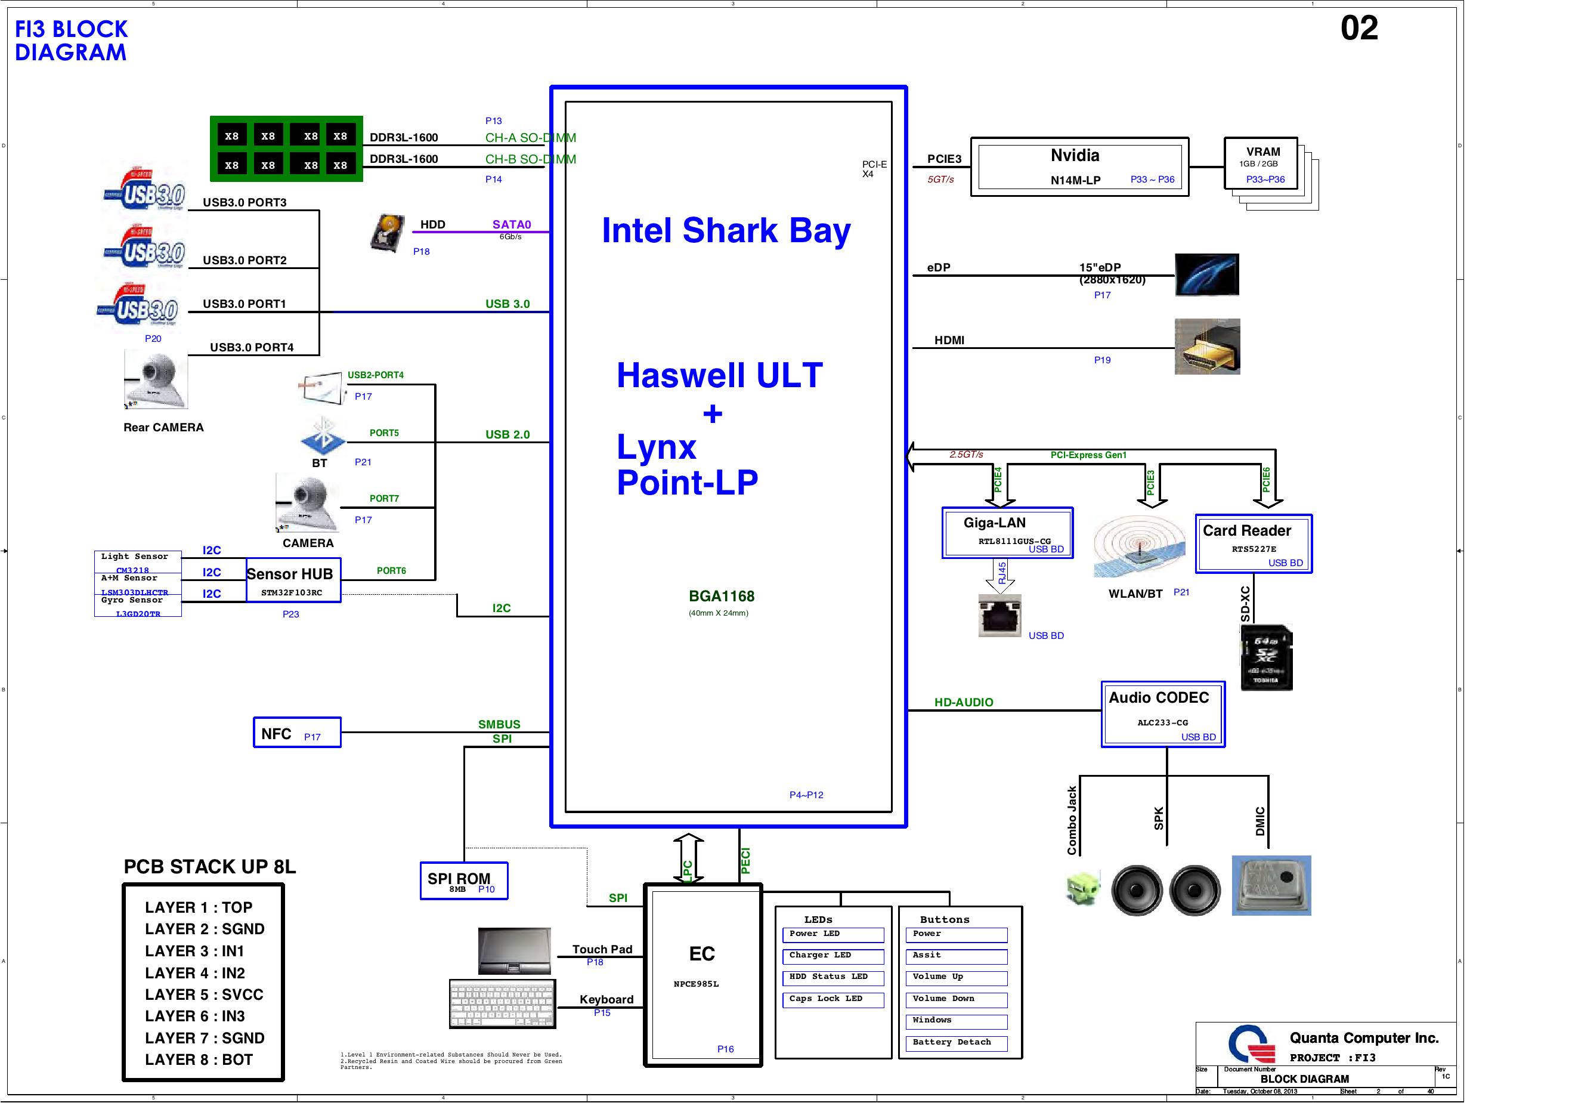Click the 64GB SDXC card image
This screenshot has width=1569, height=1109.
(x=1266, y=657)
